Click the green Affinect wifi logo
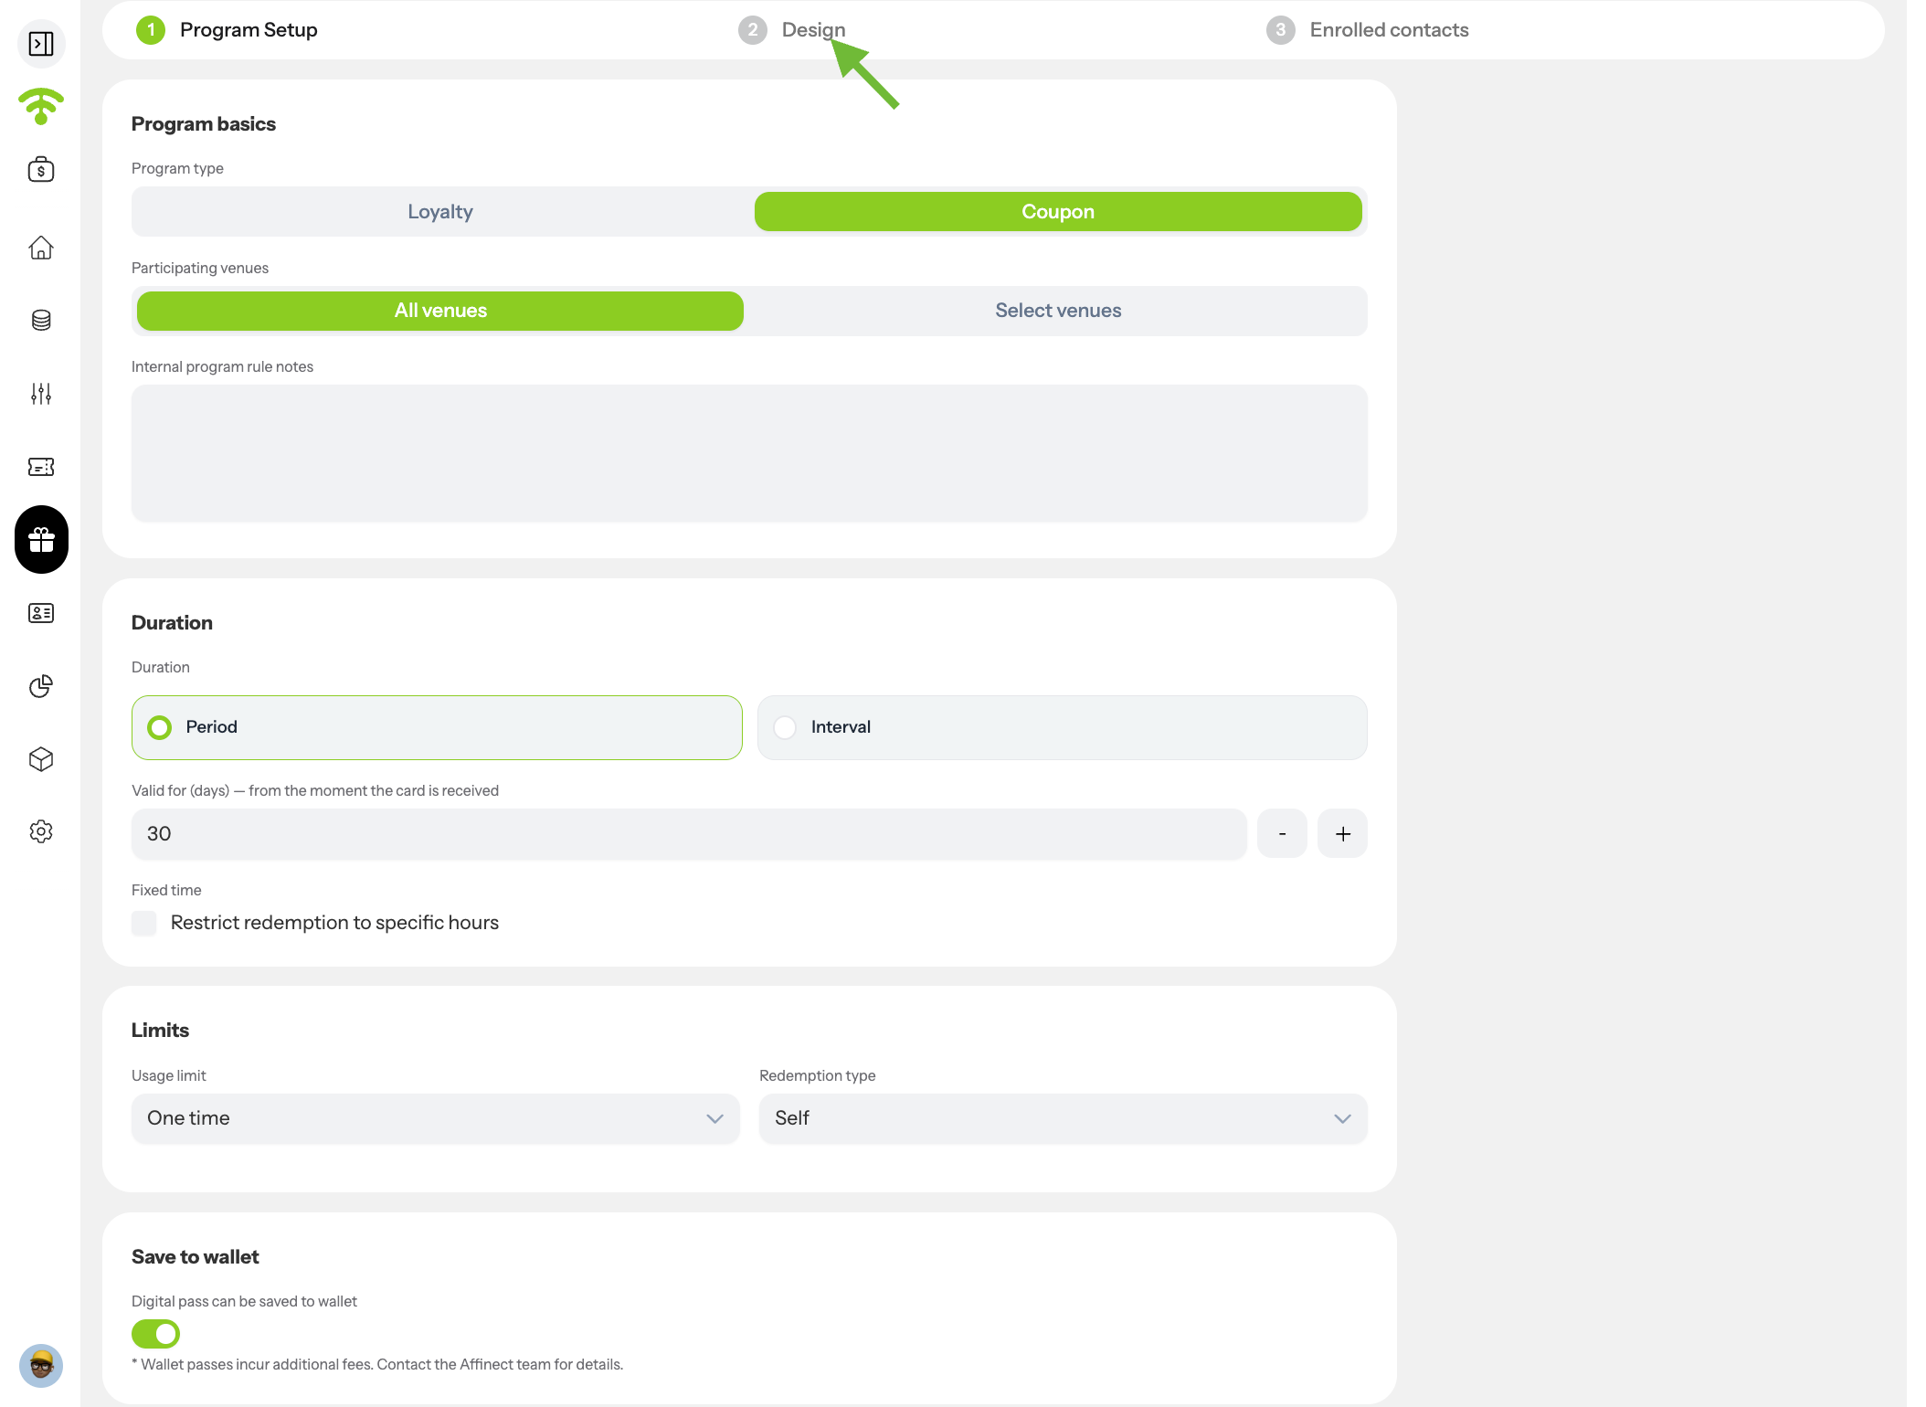The height and width of the screenshot is (1407, 1926). coord(41,106)
